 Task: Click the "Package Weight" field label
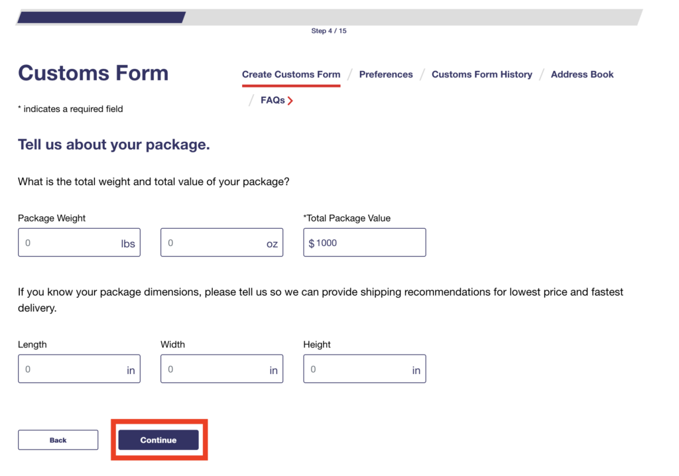52,218
